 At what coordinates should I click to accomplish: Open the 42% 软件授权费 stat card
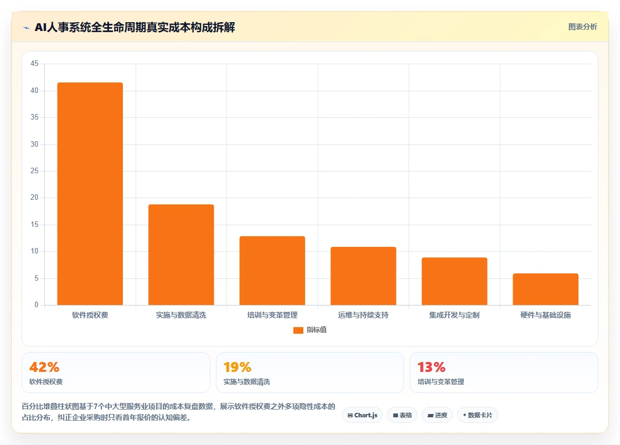pos(116,372)
